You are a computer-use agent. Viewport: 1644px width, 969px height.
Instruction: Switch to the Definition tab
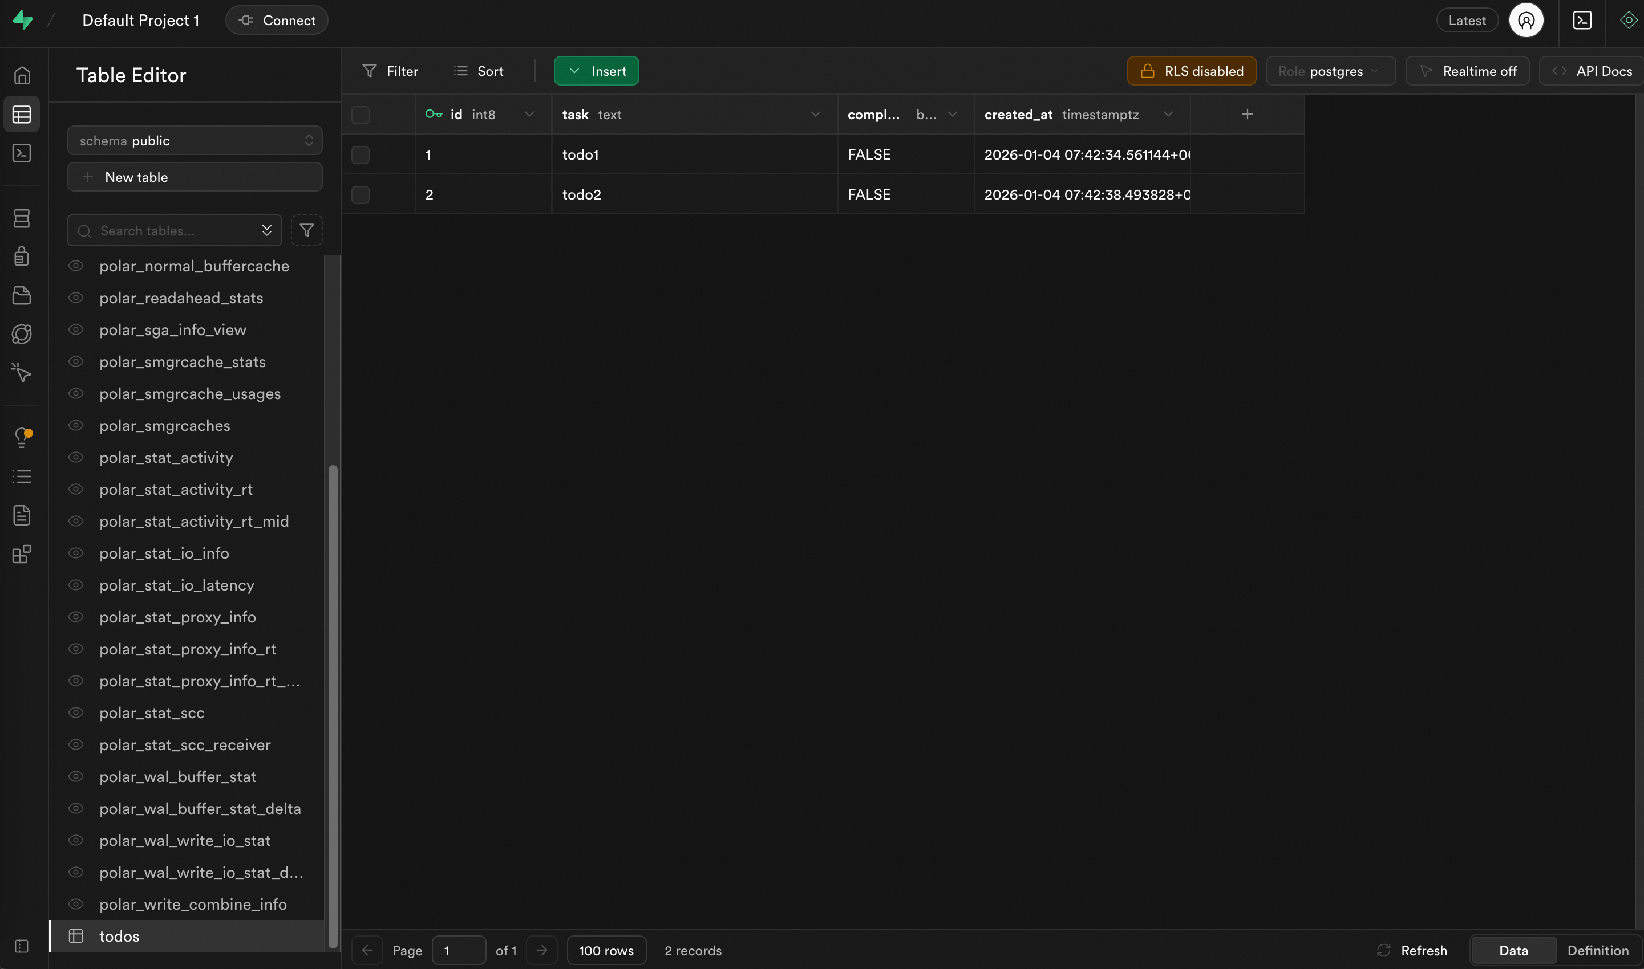pyautogui.click(x=1597, y=950)
